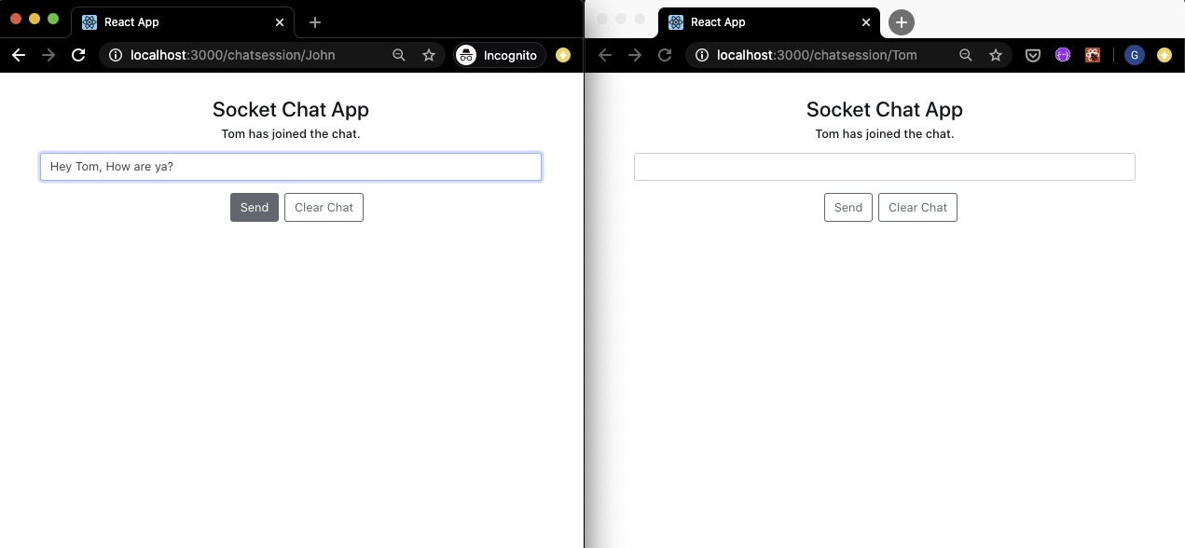Click 'Tom has joined the chat.' in John's window
This screenshot has width=1185, height=548.
(291, 134)
